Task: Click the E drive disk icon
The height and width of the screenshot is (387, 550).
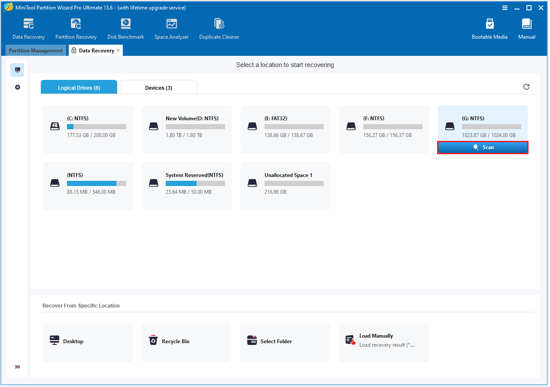Action: (252, 126)
